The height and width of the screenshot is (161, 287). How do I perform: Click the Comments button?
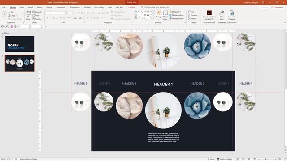pyautogui.click(x=278, y=7)
